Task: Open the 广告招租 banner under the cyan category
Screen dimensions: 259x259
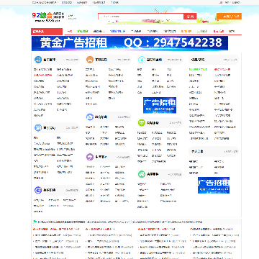Action: (x=160, y=105)
